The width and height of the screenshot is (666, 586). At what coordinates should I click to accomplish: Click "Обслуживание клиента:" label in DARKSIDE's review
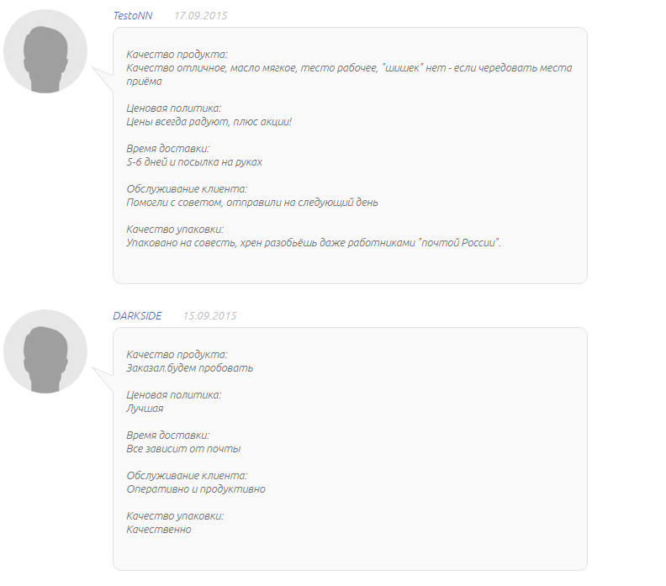tap(187, 476)
